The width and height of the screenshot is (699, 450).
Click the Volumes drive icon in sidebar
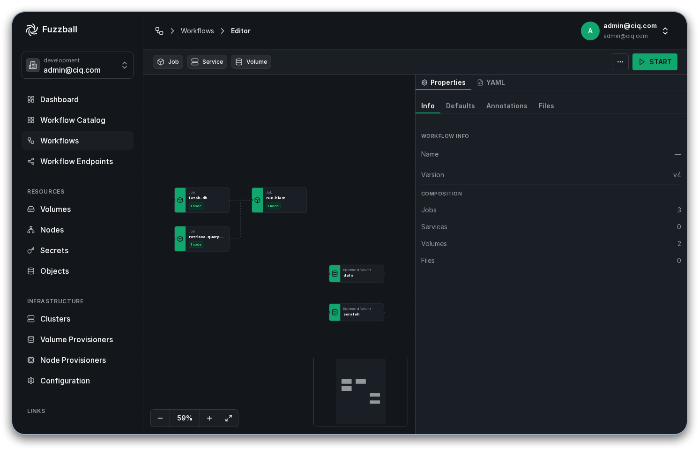(x=31, y=209)
